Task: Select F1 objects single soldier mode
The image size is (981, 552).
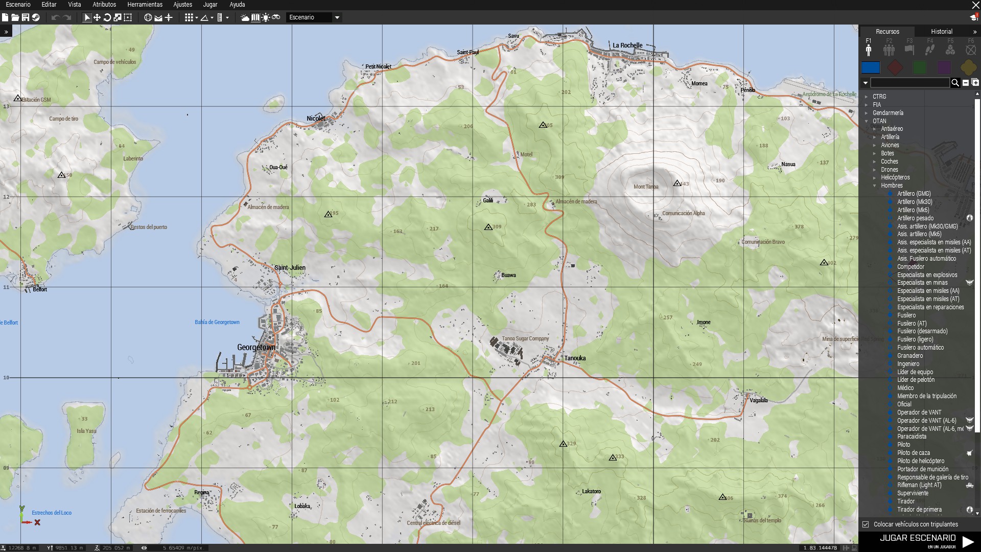Action: [869, 48]
